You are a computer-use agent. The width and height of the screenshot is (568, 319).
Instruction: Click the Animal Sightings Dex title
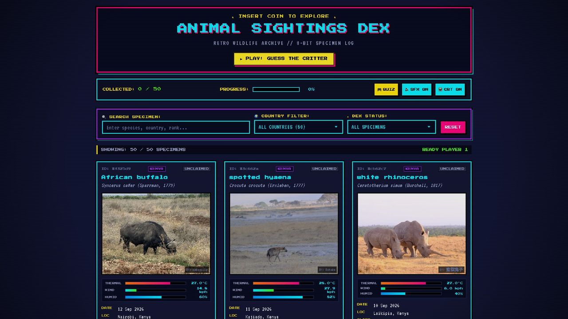tap(284, 28)
